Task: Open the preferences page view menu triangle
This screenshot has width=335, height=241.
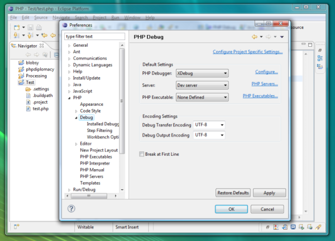Action: [x=282, y=37]
